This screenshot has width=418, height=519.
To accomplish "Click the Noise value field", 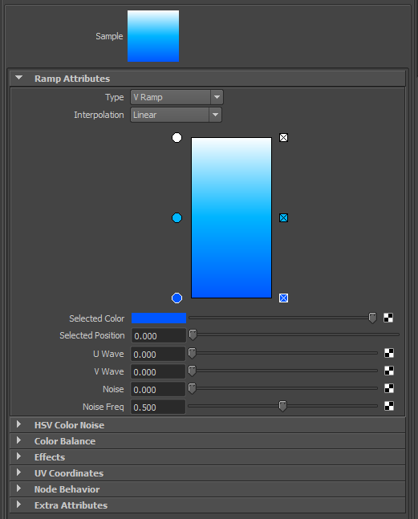I will 158,389.
